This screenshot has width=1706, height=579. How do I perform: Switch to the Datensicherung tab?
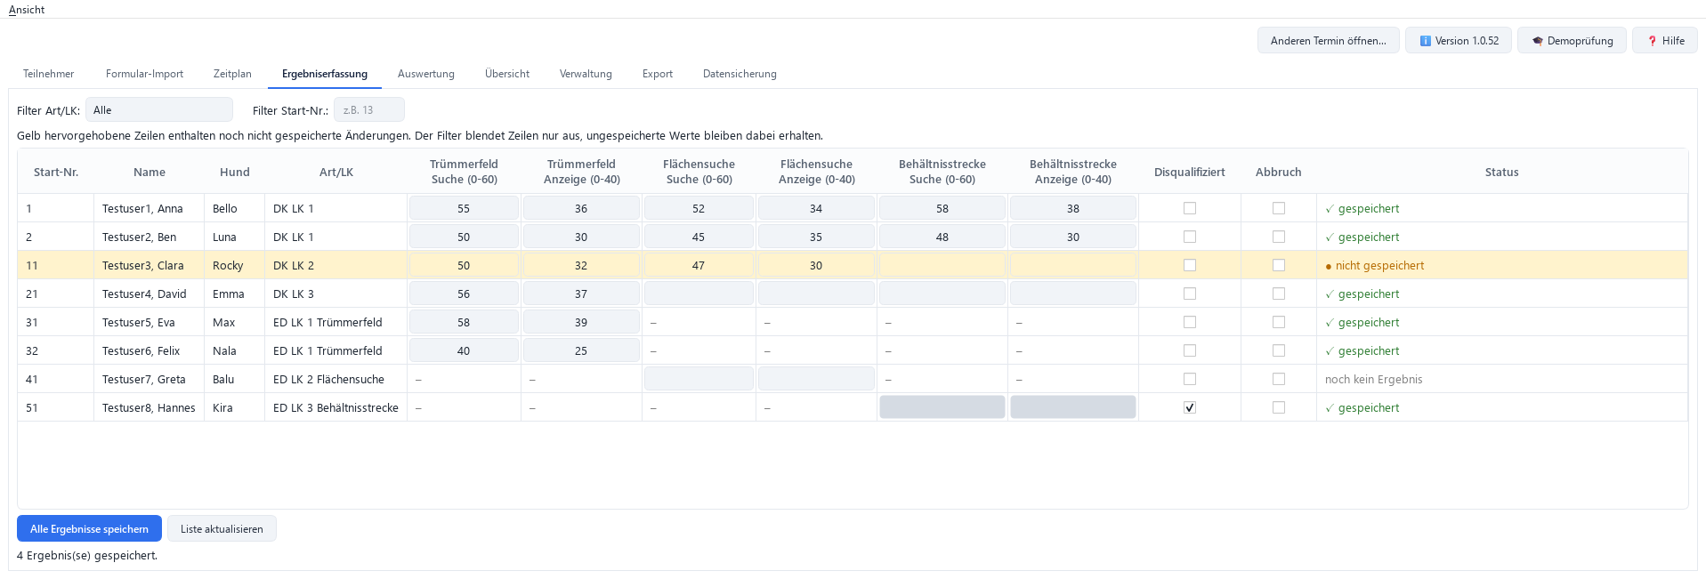click(740, 74)
